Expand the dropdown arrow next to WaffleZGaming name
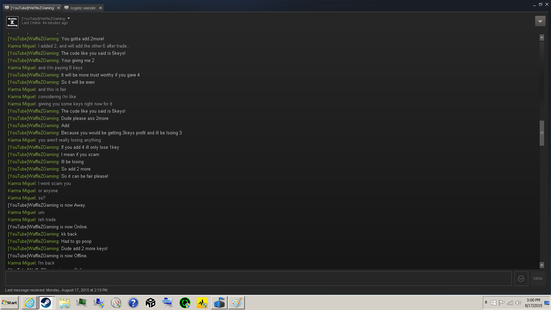 pyautogui.click(x=69, y=19)
